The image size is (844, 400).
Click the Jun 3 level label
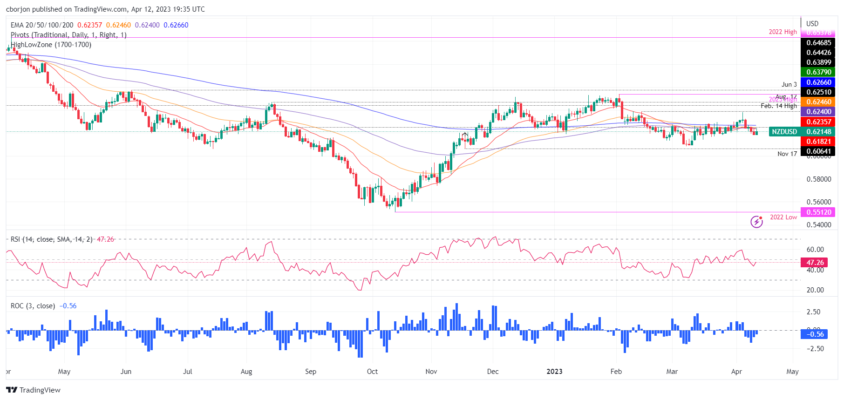[x=789, y=84]
